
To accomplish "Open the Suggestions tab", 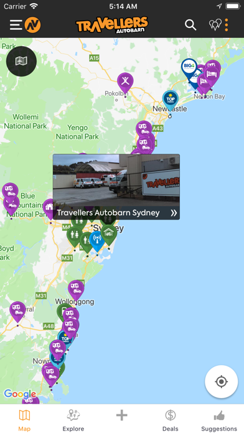I will click(x=219, y=420).
